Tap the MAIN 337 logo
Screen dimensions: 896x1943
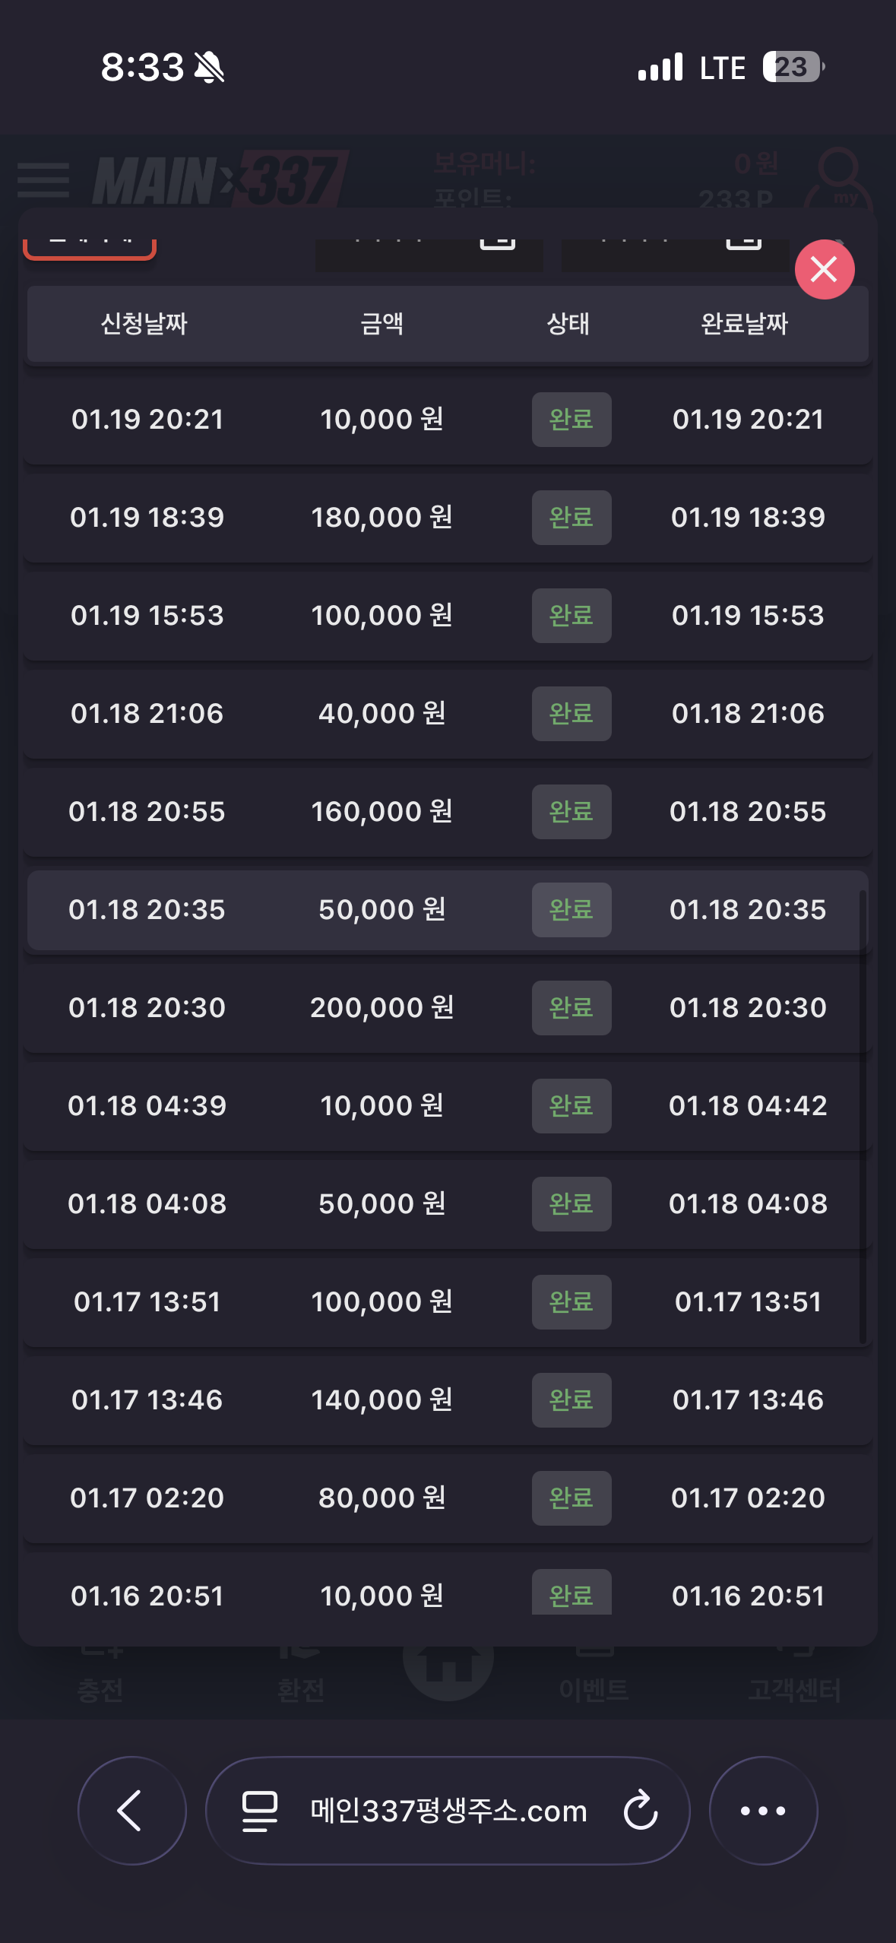220,179
